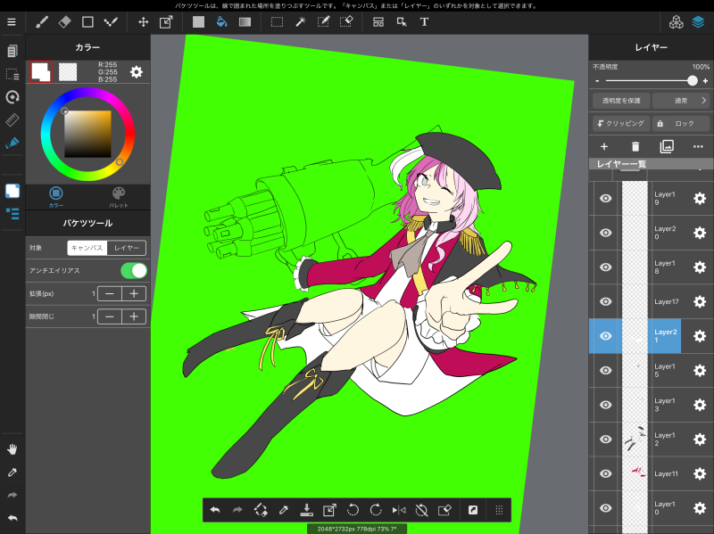Activate the Magic Wand selection tool
This screenshot has width=714, height=534.
(x=301, y=21)
